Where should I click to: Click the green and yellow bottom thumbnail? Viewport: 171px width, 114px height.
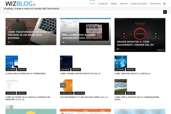click(x=31, y=111)
